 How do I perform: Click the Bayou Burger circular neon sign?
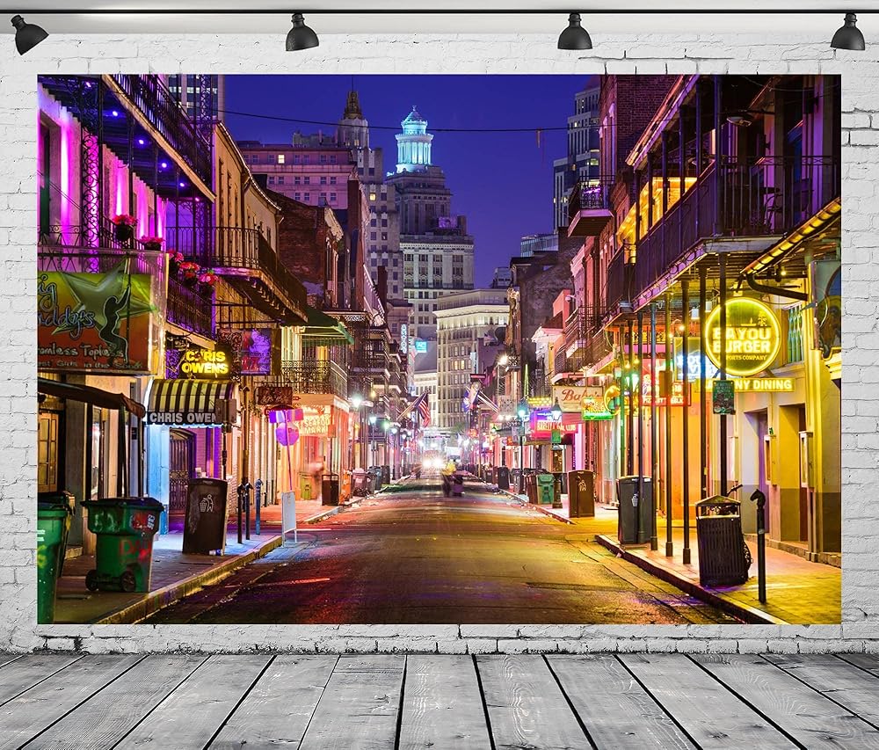click(742, 337)
